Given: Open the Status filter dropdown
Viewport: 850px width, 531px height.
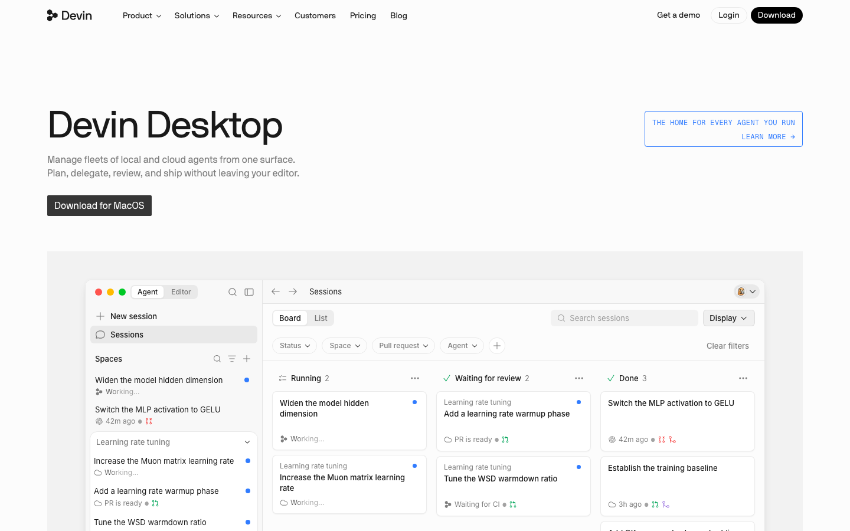Looking at the screenshot, I should click(295, 346).
